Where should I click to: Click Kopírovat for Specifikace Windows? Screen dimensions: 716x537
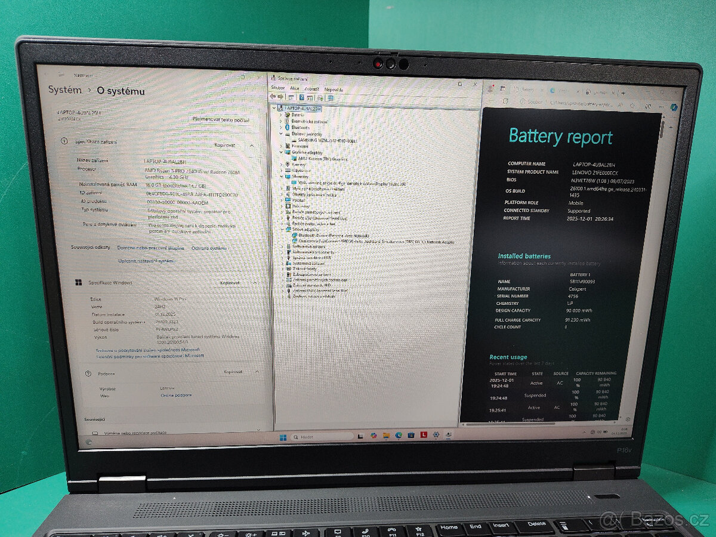[x=230, y=283]
